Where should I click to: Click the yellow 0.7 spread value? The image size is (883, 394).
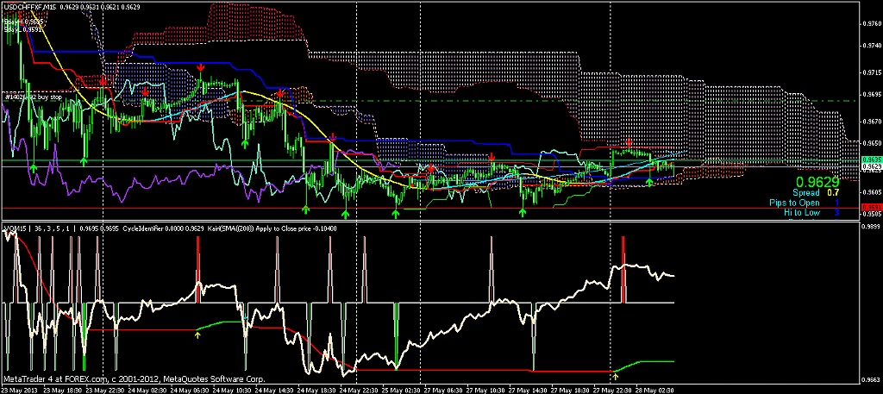[833, 192]
